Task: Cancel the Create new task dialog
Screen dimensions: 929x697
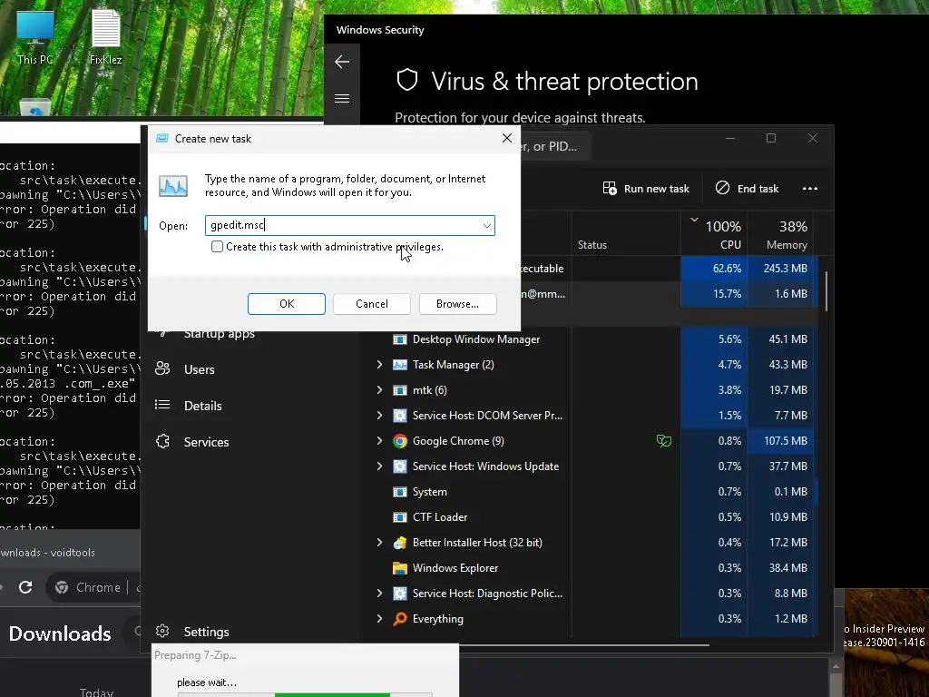Action: [371, 303]
